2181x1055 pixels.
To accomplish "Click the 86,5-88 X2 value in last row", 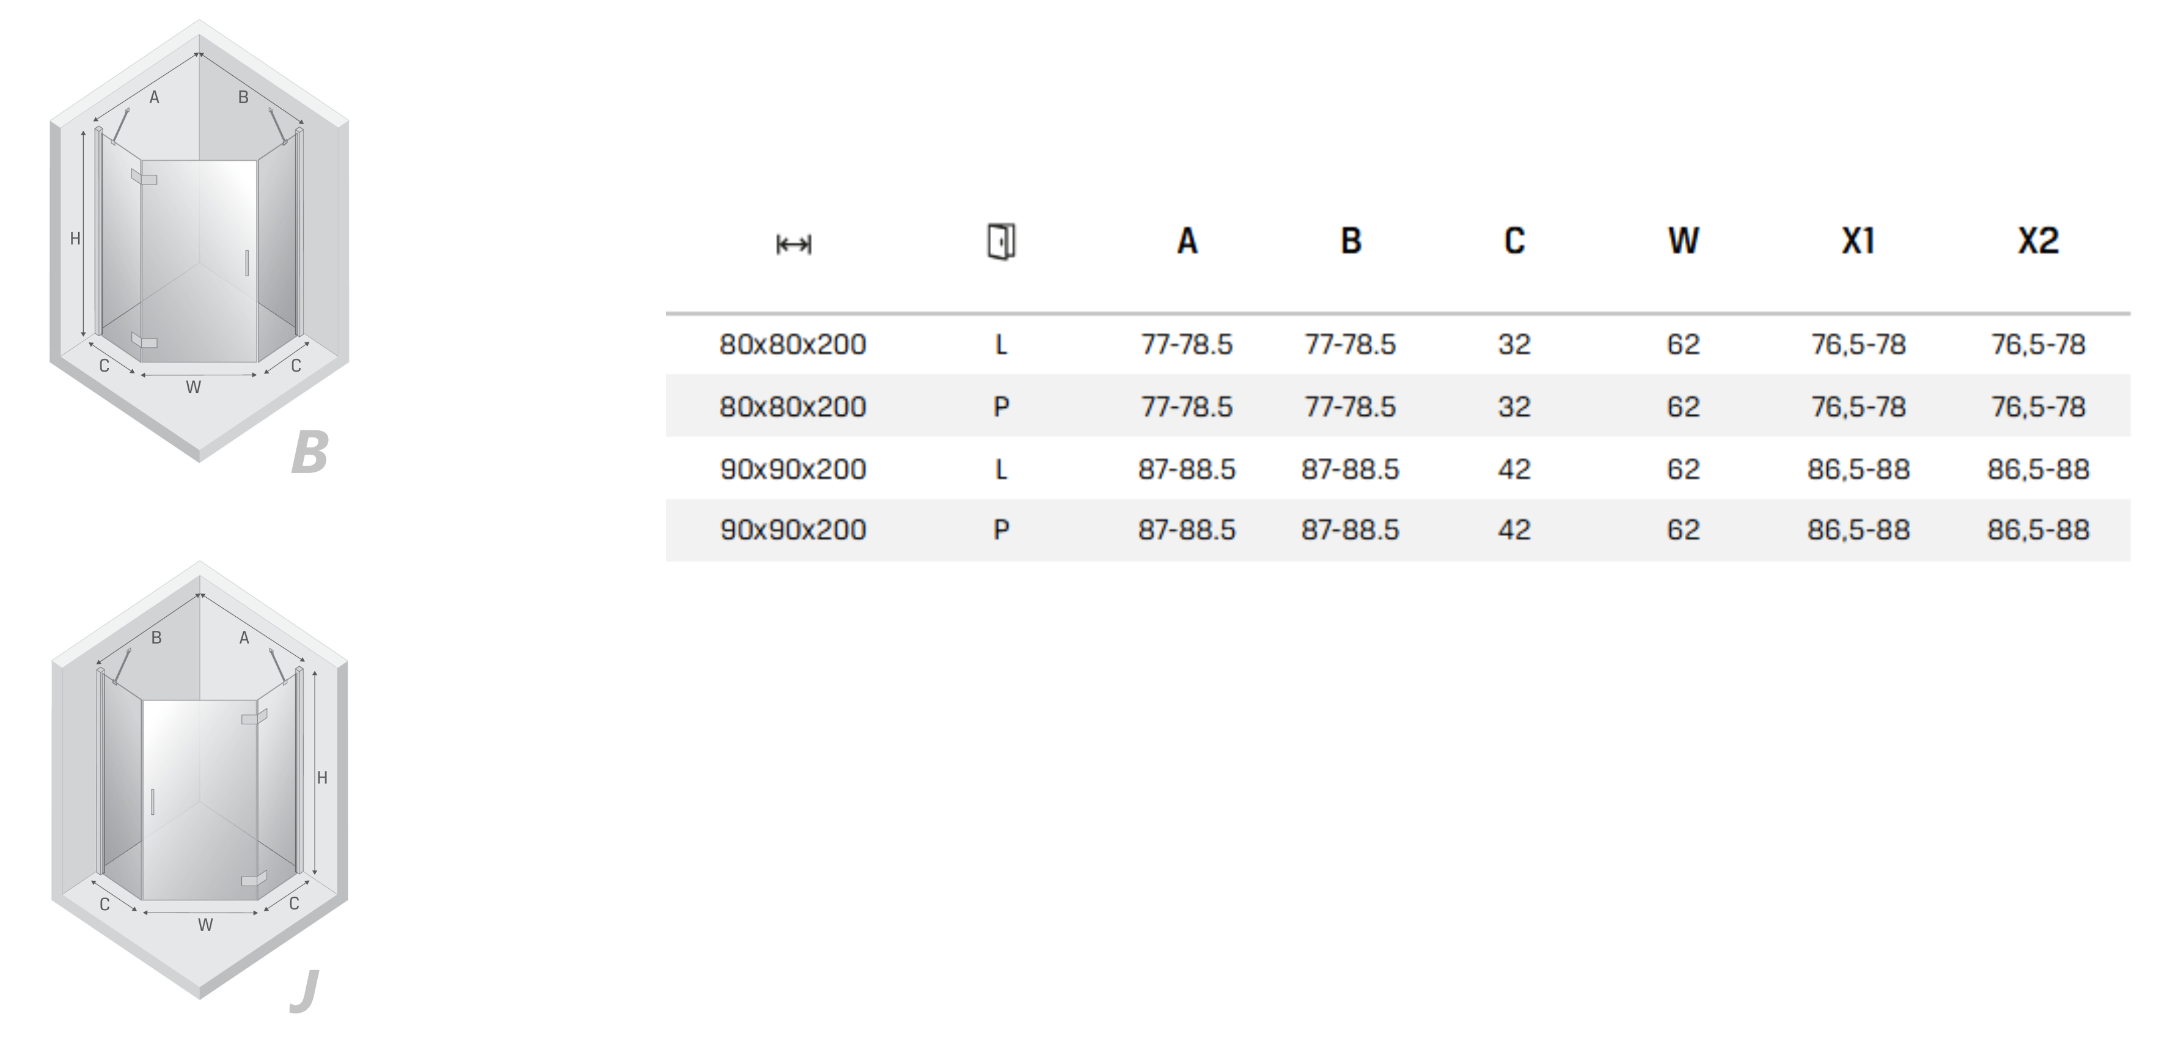I will click(2038, 530).
